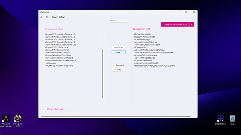Click the << Restore all button

118,65
